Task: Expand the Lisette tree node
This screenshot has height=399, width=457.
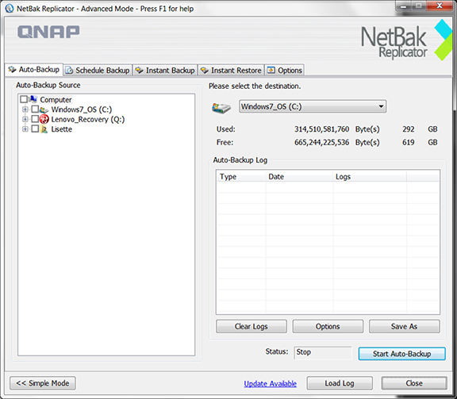Action: pos(25,129)
